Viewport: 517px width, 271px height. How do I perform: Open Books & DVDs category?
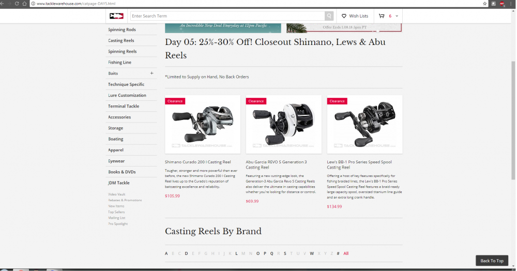pos(122,172)
